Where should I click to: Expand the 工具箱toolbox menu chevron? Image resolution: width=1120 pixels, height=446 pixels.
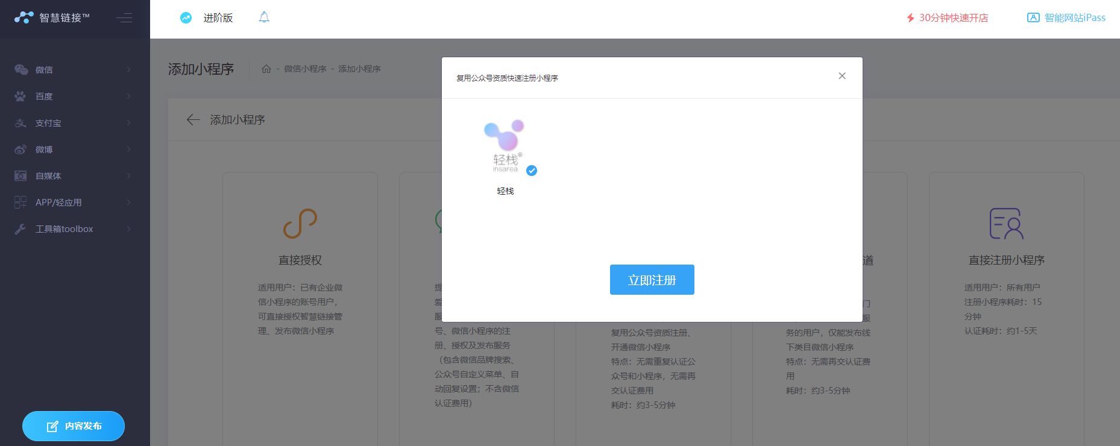(129, 229)
